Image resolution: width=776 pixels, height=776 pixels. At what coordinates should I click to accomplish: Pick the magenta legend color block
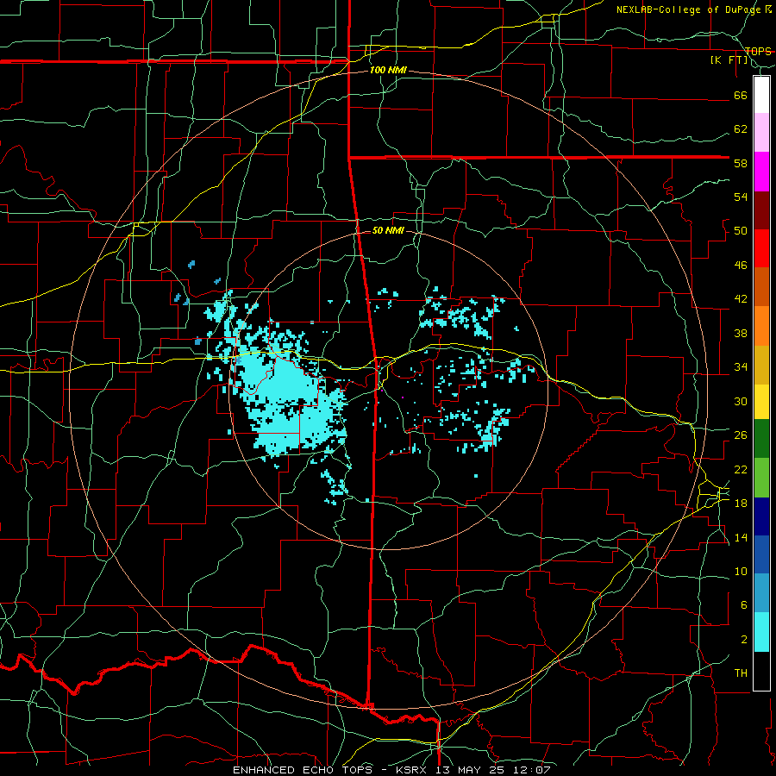pyautogui.click(x=761, y=172)
